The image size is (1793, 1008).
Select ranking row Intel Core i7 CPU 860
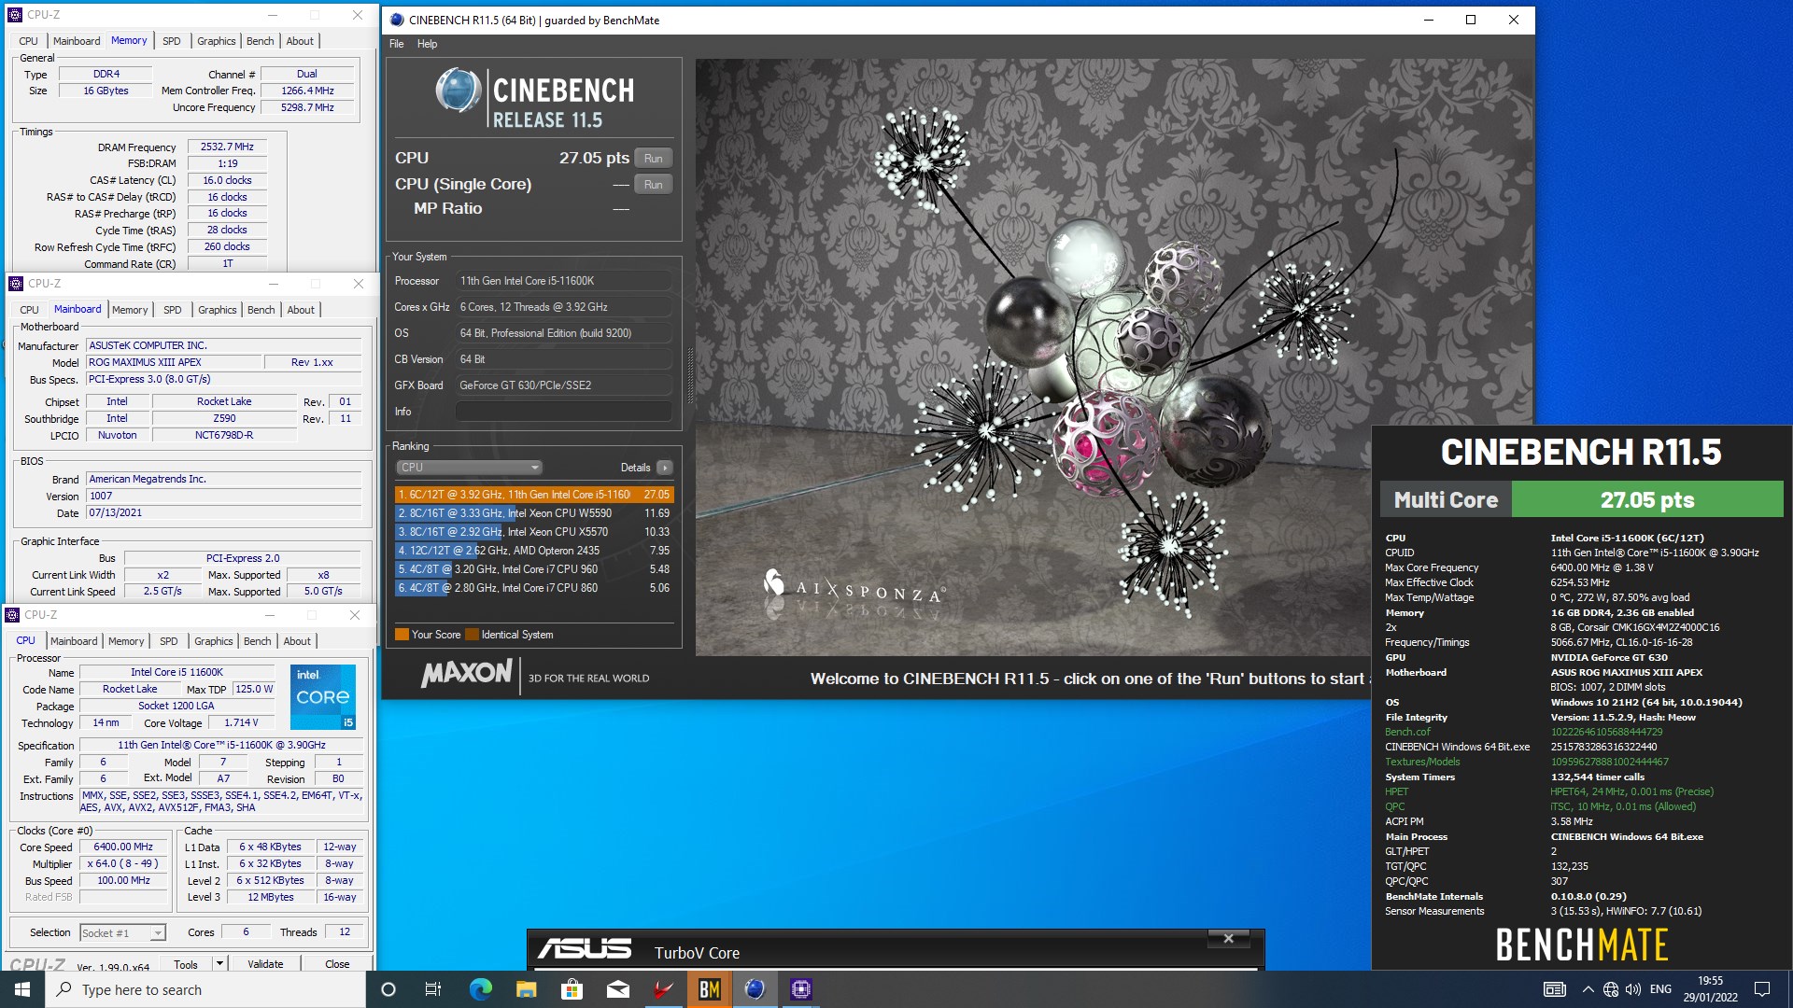534,588
